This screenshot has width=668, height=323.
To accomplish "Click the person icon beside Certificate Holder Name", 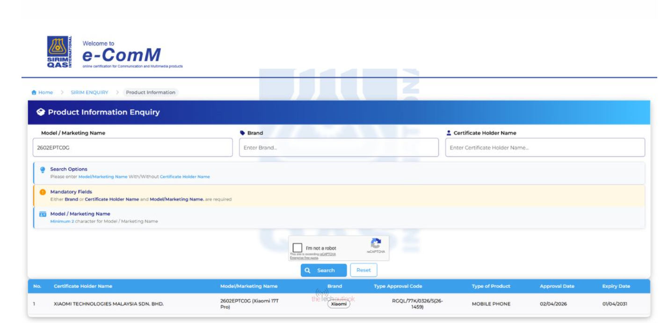I will coord(450,133).
